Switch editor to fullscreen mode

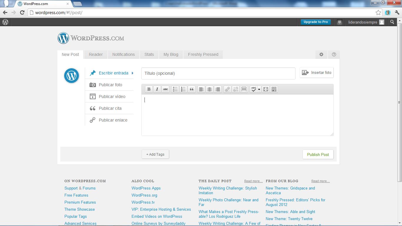pyautogui.click(x=266, y=89)
